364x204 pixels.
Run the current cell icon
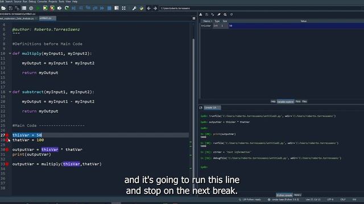coord(45,8)
